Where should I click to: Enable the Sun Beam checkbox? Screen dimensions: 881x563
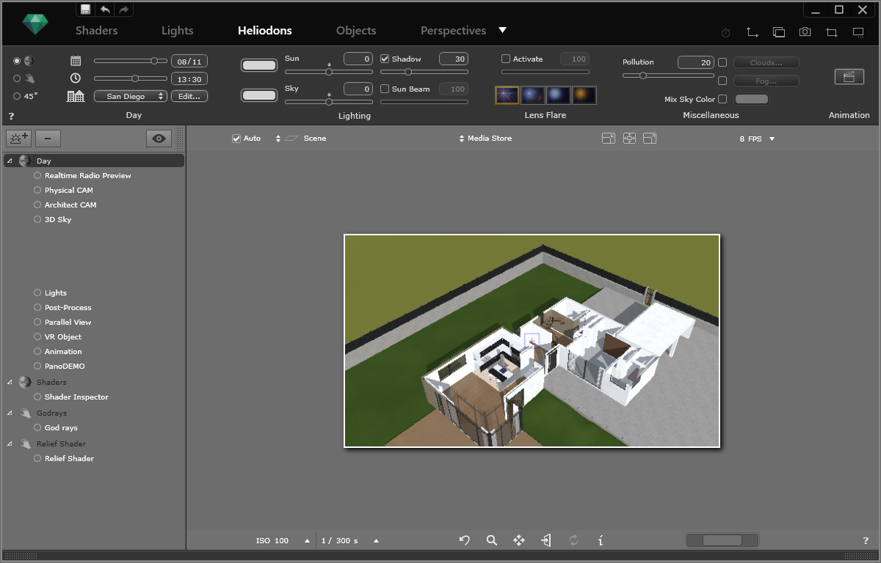coord(385,89)
